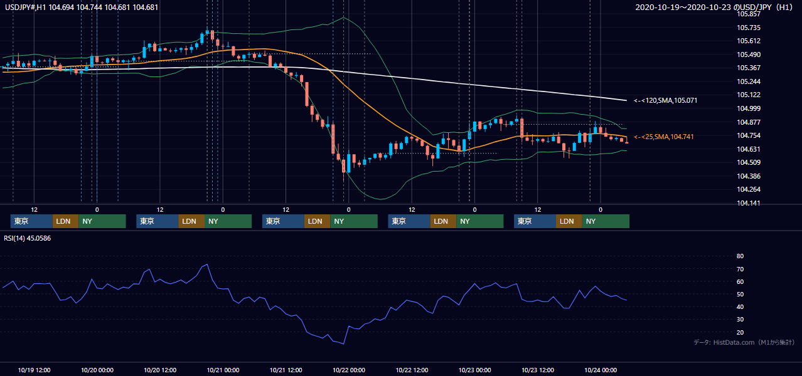Click price axis value 105.735
This screenshot has height=376, width=802.
749,28
